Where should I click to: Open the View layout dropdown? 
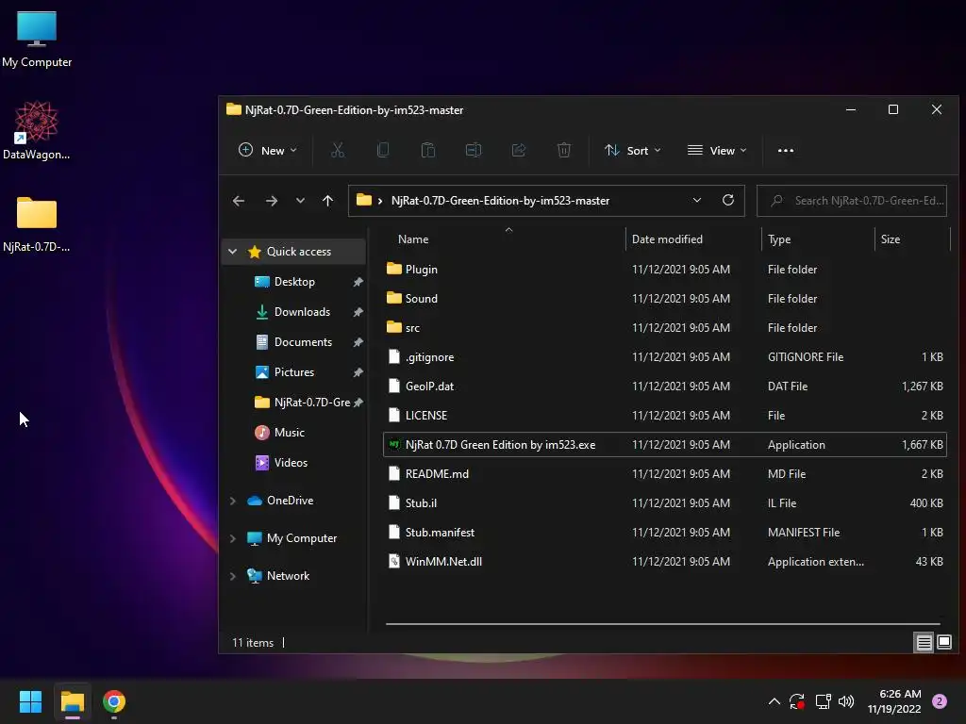pos(717,150)
